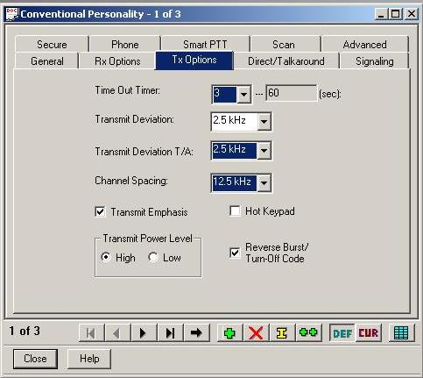Select Low transmit power level
The height and width of the screenshot is (378, 423).
pos(153,258)
